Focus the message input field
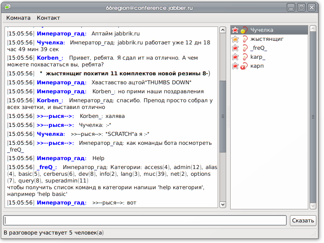324x243 pixels. (x=144, y=220)
